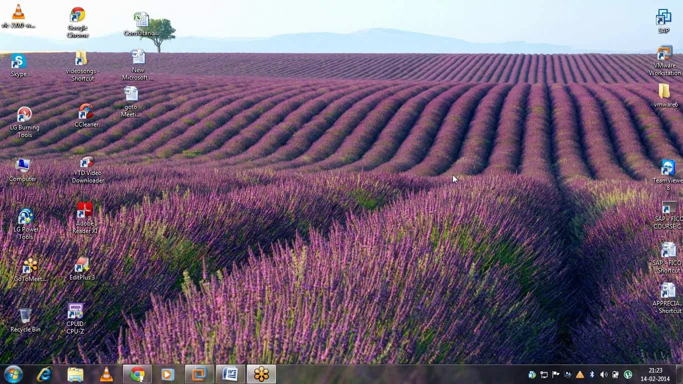Switch to Microsoft Word on taskbar

[231, 374]
